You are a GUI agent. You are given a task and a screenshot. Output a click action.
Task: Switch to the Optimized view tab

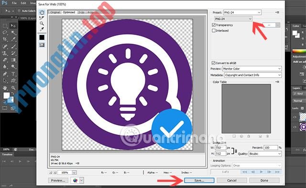(x=69, y=12)
